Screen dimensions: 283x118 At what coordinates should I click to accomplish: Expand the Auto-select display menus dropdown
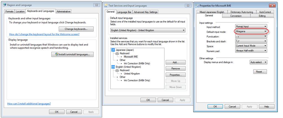[x=258, y=62]
